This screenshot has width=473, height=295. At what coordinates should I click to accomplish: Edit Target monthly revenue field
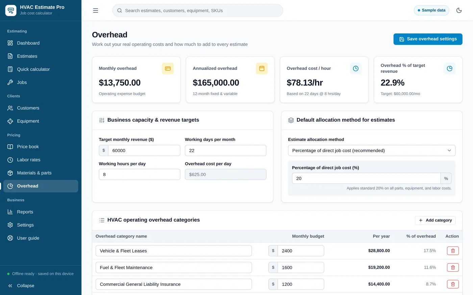144,151
